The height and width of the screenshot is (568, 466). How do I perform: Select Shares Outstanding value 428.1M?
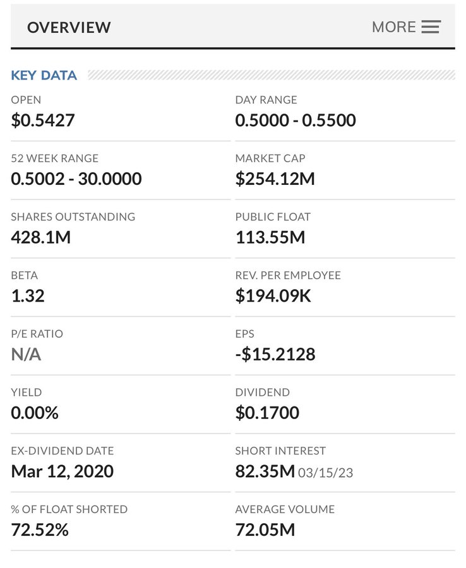coord(41,237)
